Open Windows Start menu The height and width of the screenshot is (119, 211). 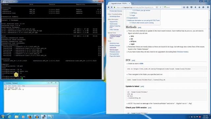(x=3, y=117)
